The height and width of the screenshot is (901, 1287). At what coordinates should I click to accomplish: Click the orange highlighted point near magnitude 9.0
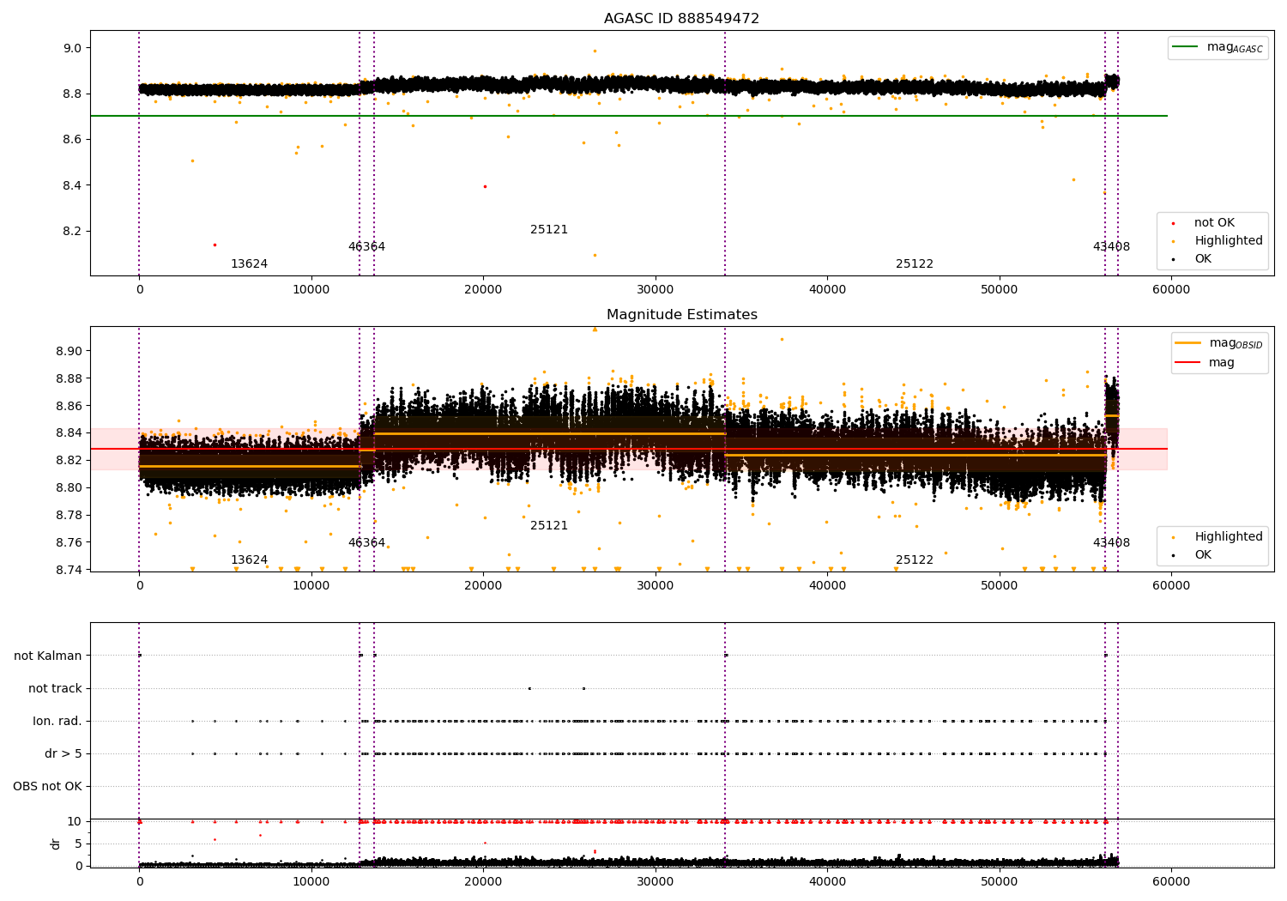595,51
